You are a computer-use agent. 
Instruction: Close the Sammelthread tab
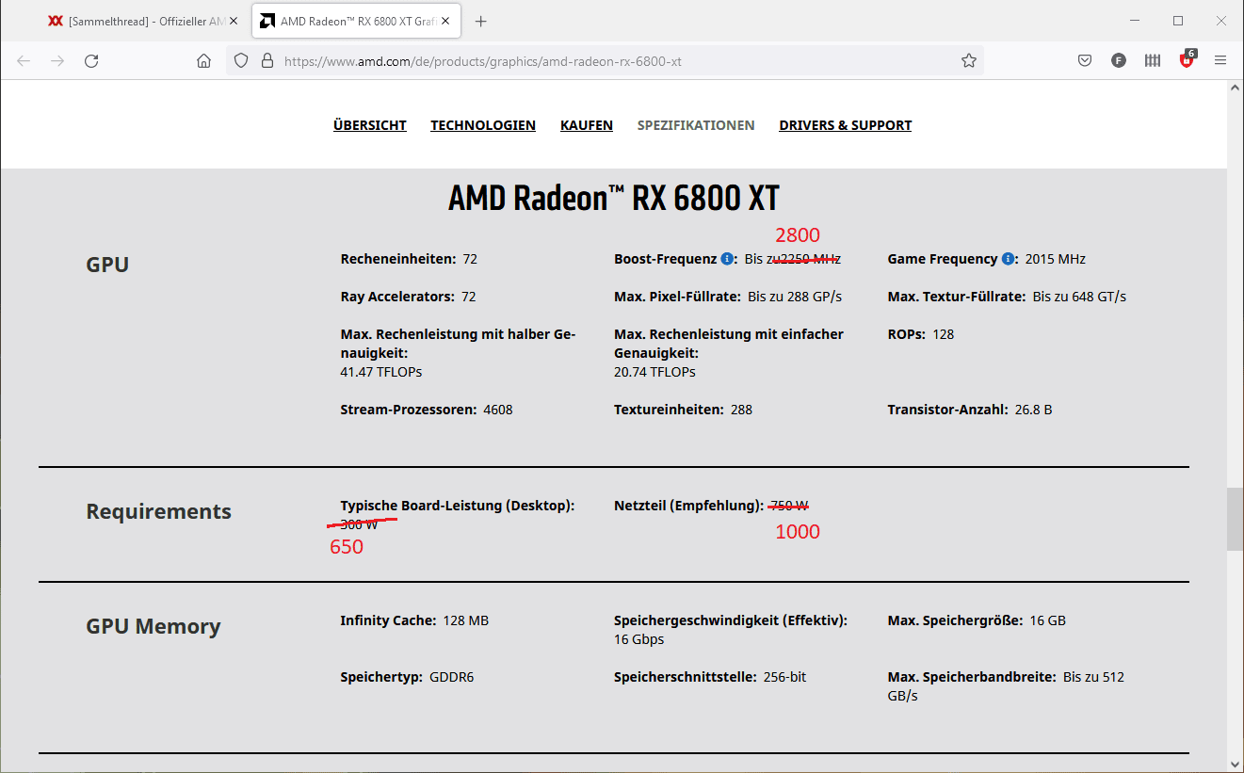coord(234,21)
